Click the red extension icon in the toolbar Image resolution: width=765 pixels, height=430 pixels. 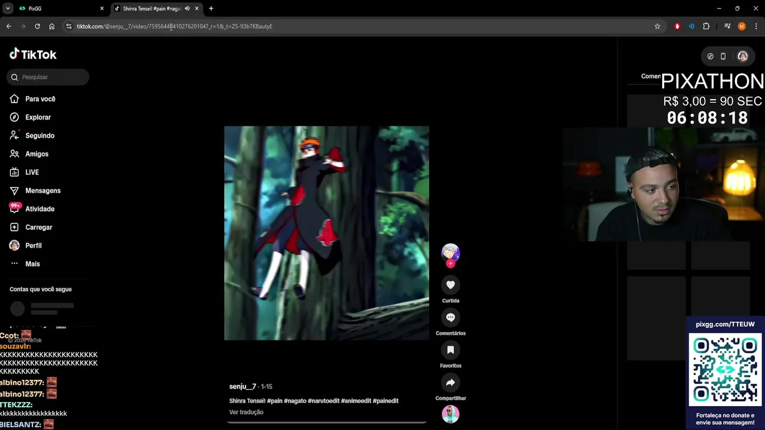[677, 26]
